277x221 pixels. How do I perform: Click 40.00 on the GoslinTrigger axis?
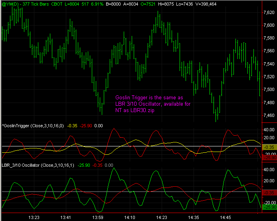tap(269, 130)
